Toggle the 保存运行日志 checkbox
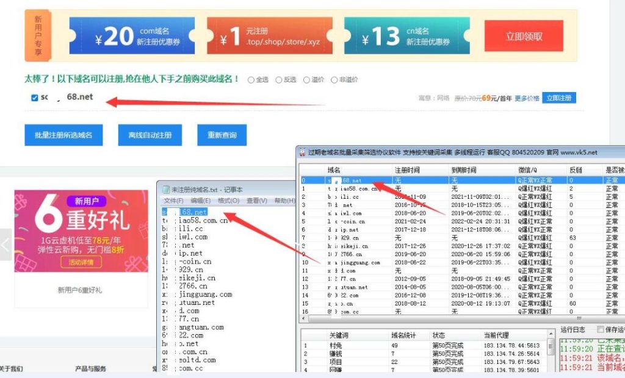This screenshot has width=625, height=378. coord(599,330)
